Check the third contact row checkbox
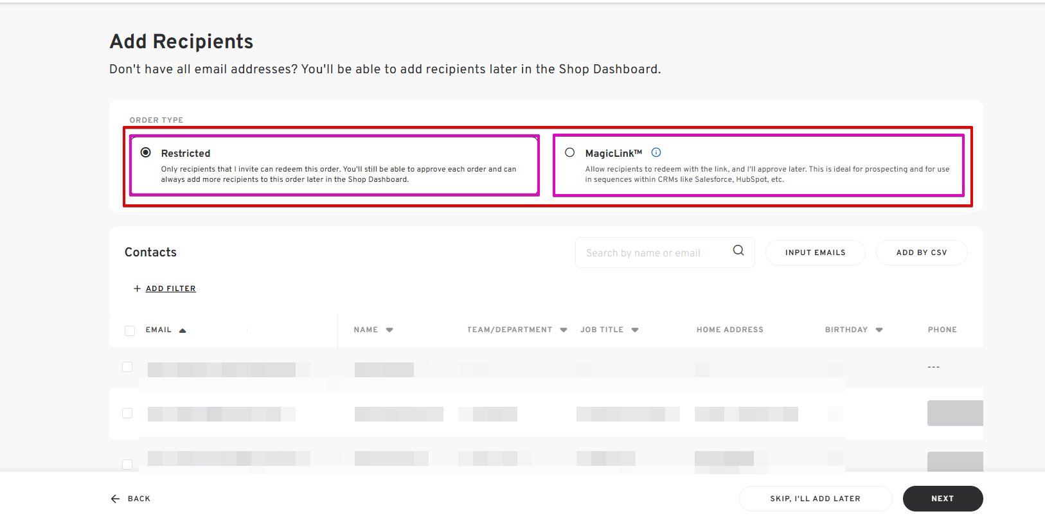Viewport: 1045px width, 525px height. (127, 464)
